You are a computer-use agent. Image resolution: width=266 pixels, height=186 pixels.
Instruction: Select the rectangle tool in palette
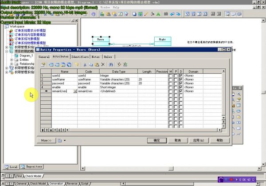239,128
